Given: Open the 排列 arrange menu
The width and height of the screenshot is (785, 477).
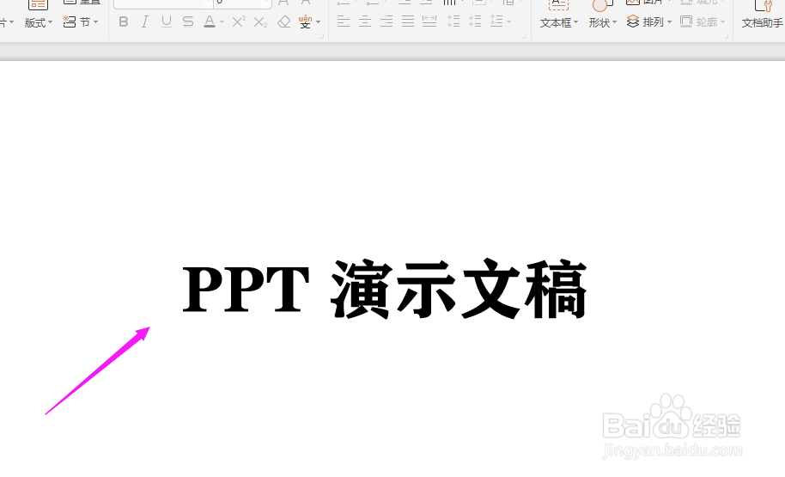Looking at the screenshot, I should click(x=648, y=22).
